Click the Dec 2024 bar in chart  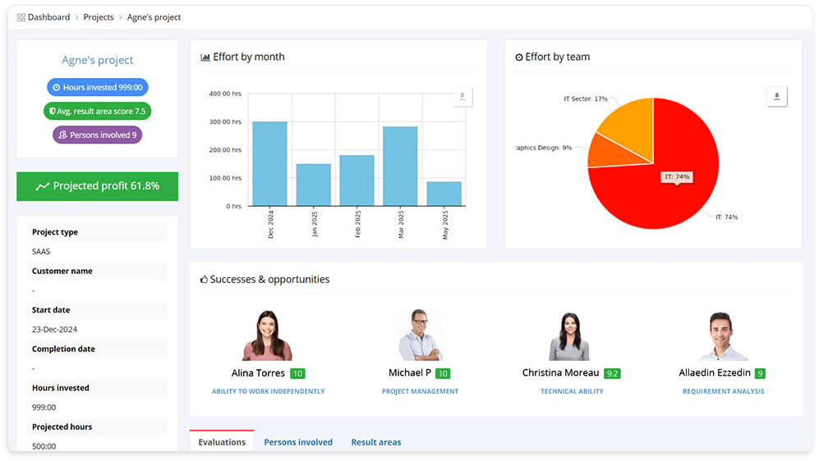[x=269, y=163]
